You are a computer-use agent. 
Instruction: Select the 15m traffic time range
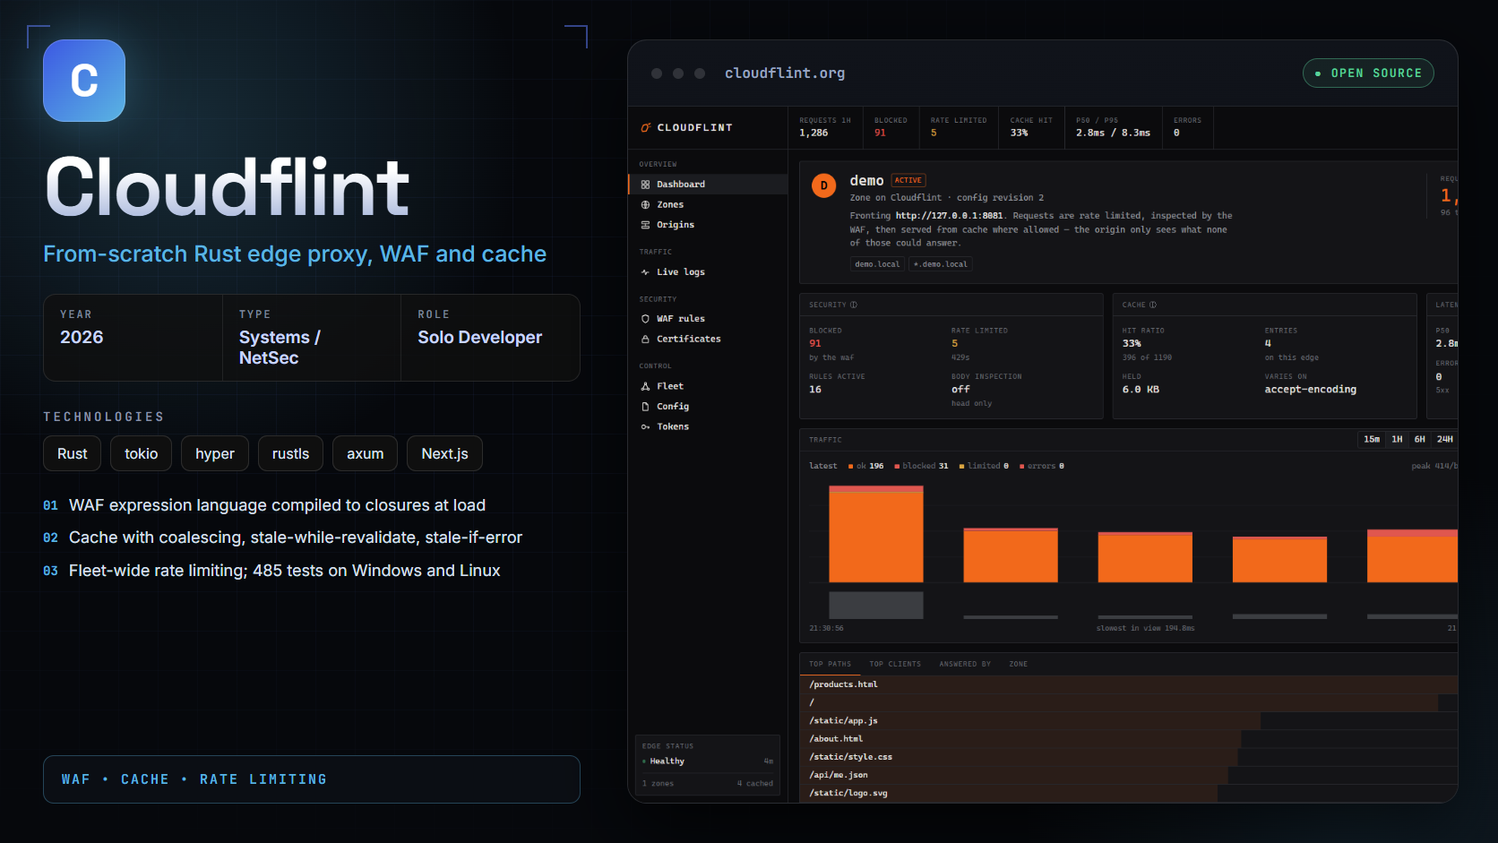[x=1372, y=439]
